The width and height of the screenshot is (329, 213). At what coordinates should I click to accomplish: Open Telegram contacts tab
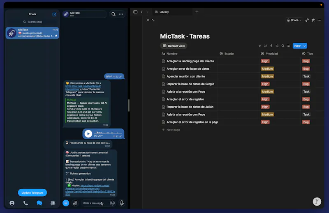coord(12,203)
